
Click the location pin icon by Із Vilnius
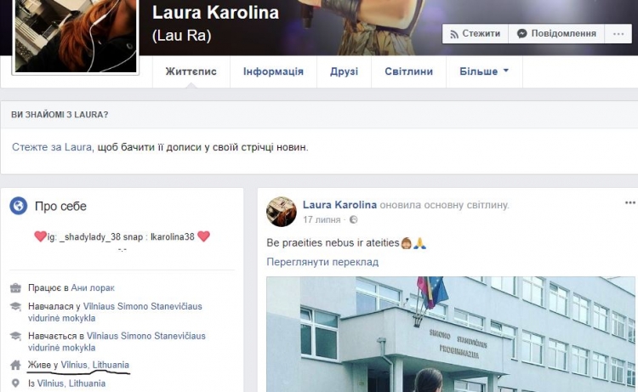coord(15,383)
